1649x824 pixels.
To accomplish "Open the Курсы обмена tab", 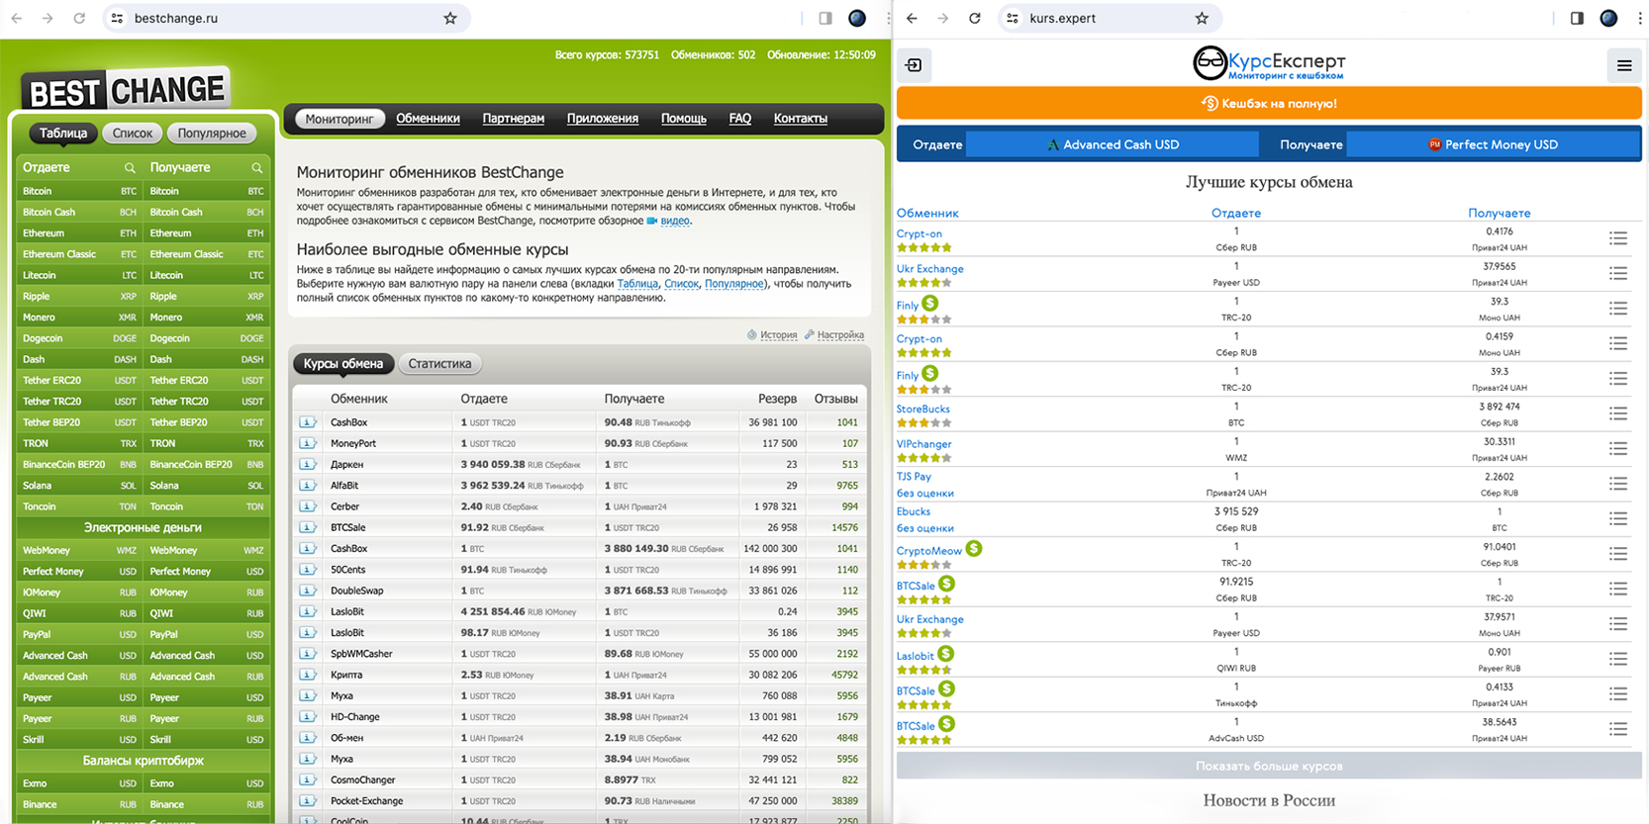I will click(343, 364).
